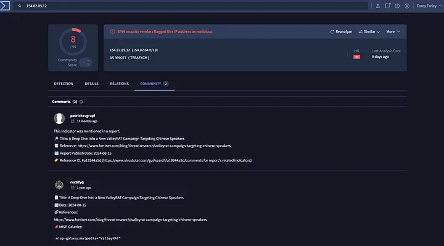Viewport: 444px width, 246px height.
Task: Expand the Corey Farley account menu
Action: point(429,6)
